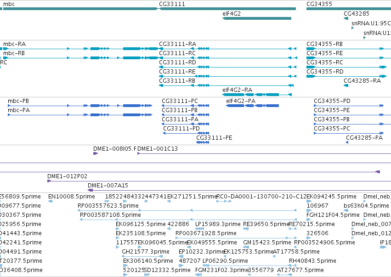Select the EK049555.5prime EST
Image resolution: width=391 pixels, height=277 pixels.
pos(189,247)
